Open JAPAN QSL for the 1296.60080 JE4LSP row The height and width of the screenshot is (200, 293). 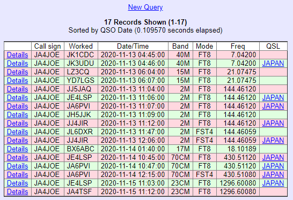pyautogui.click(x=273, y=183)
